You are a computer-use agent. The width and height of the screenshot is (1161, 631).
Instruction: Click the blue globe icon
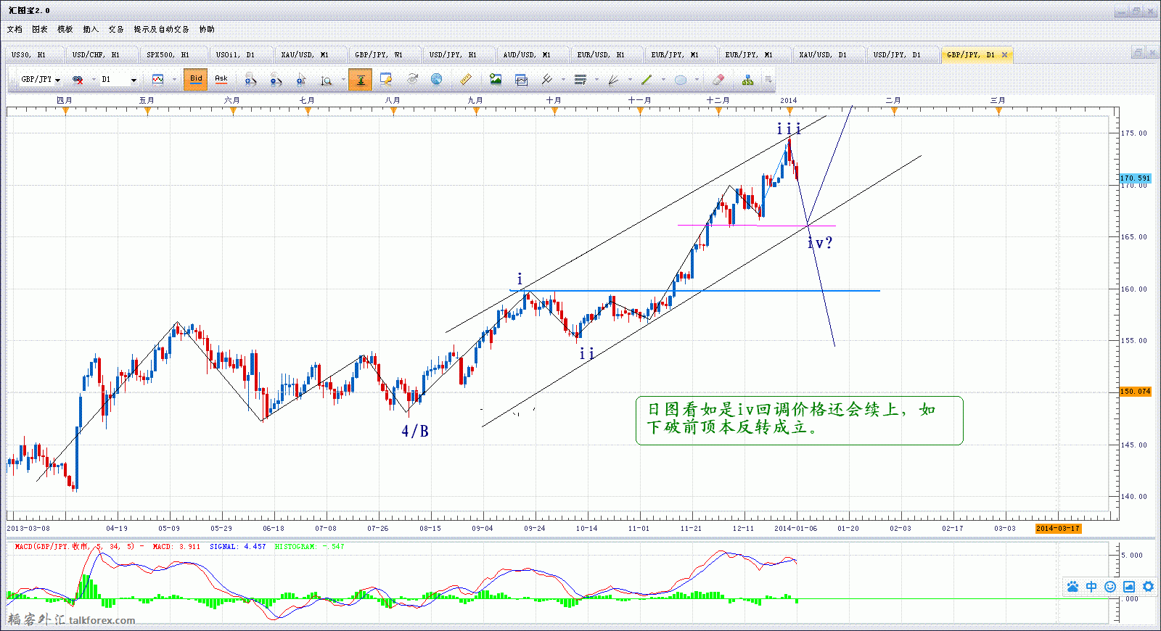click(436, 79)
